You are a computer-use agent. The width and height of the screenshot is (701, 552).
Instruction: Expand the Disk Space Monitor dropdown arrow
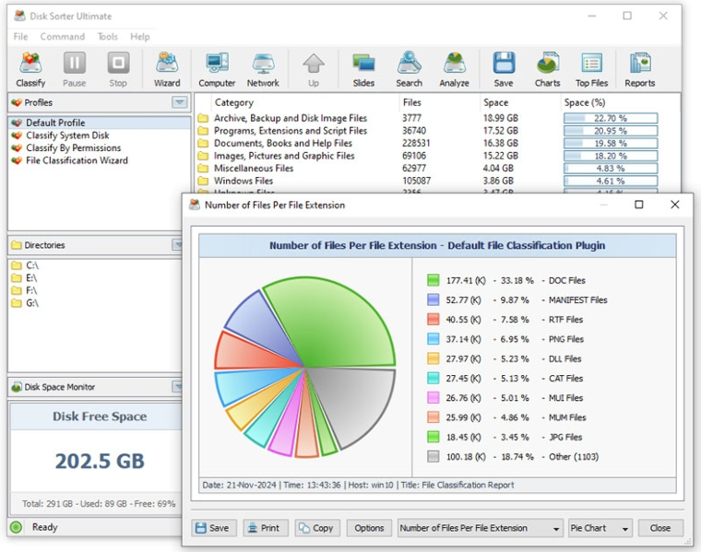177,387
